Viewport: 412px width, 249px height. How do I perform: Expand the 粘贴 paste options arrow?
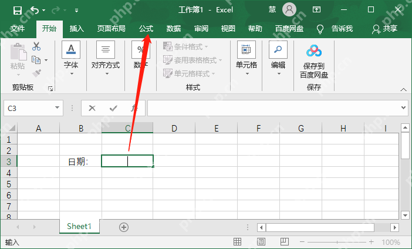click(x=18, y=75)
